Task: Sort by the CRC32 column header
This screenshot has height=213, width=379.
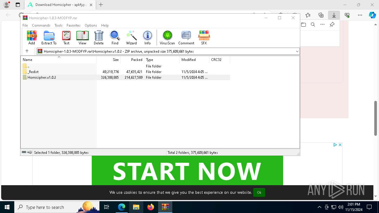Action: 219,59
